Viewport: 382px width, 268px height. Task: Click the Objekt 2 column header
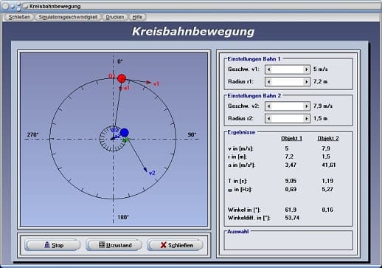(328, 138)
